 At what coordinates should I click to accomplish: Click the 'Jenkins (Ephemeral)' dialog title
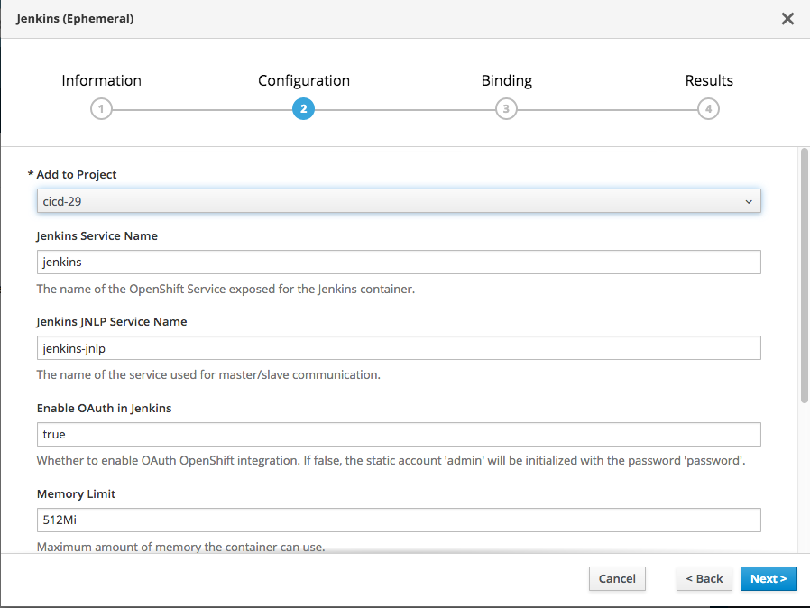75,19
